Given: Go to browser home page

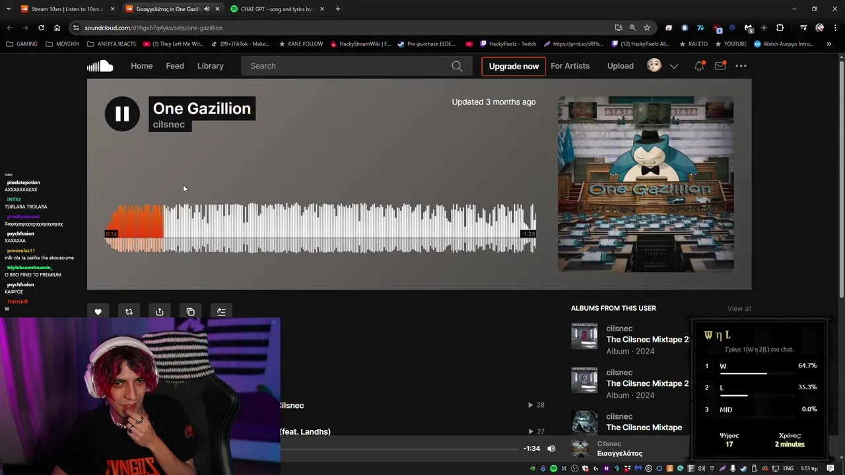Looking at the screenshot, I should pos(57,28).
